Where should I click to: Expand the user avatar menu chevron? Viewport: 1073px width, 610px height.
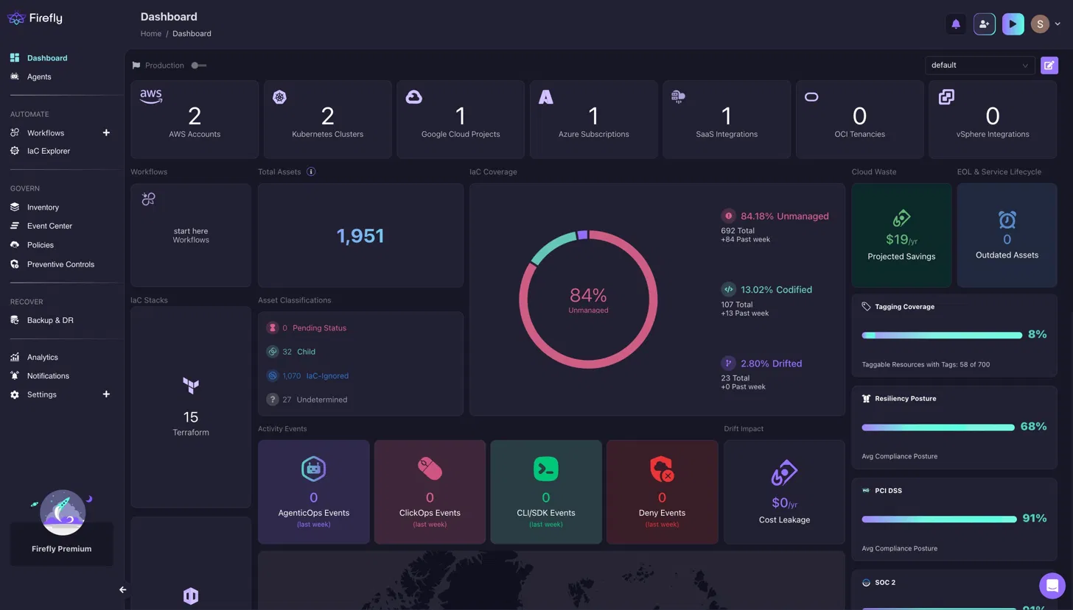[1058, 24]
